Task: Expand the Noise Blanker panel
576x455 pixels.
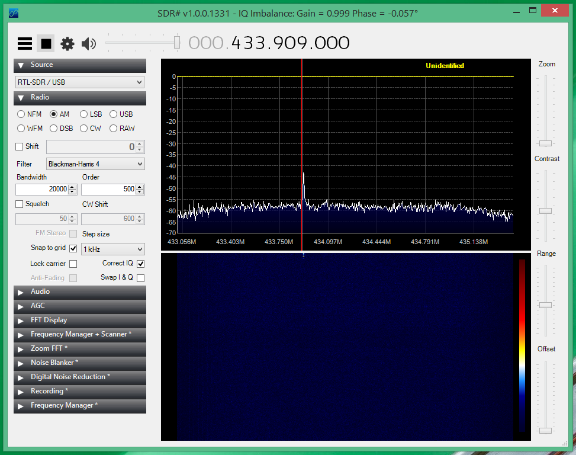Action: pyautogui.click(x=80, y=364)
